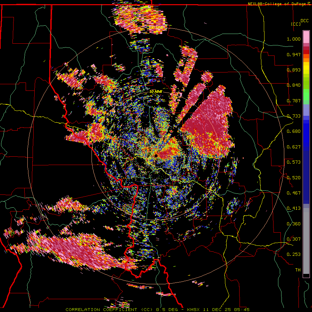This screenshot has width=312, height=312.
Task: Select the 0.467 legend value
Action: 294,193
